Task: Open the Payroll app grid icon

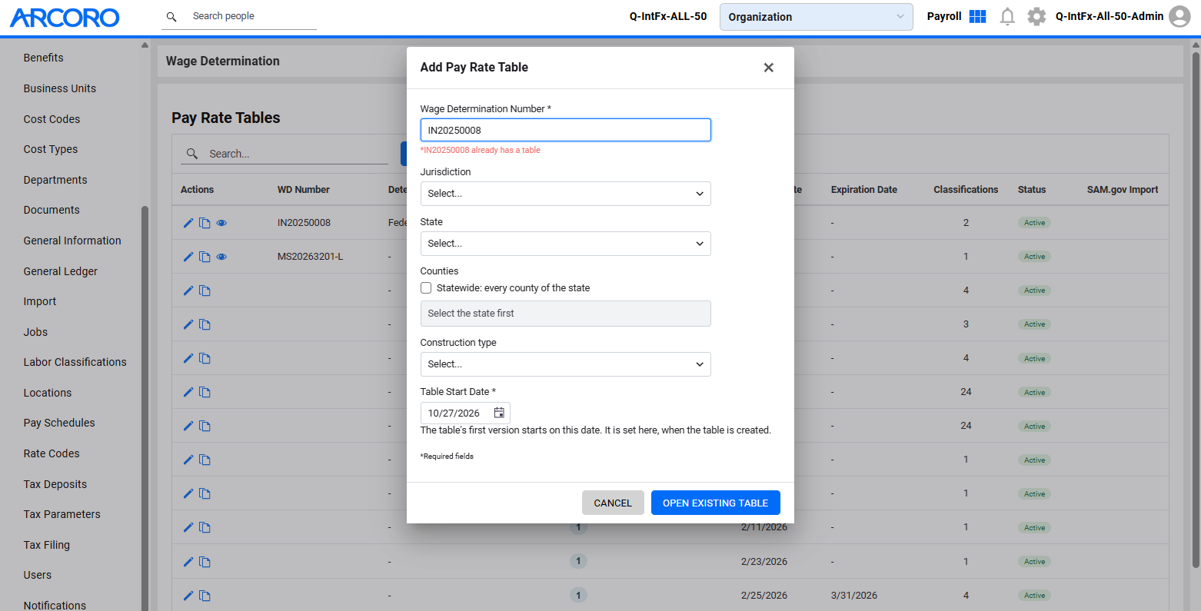Action: click(x=977, y=16)
